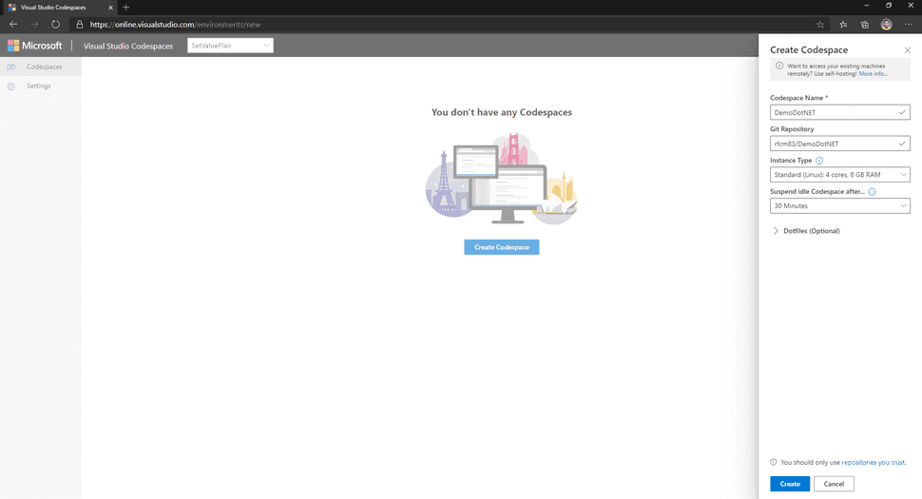Click the Codespaces illustration image

click(502, 179)
